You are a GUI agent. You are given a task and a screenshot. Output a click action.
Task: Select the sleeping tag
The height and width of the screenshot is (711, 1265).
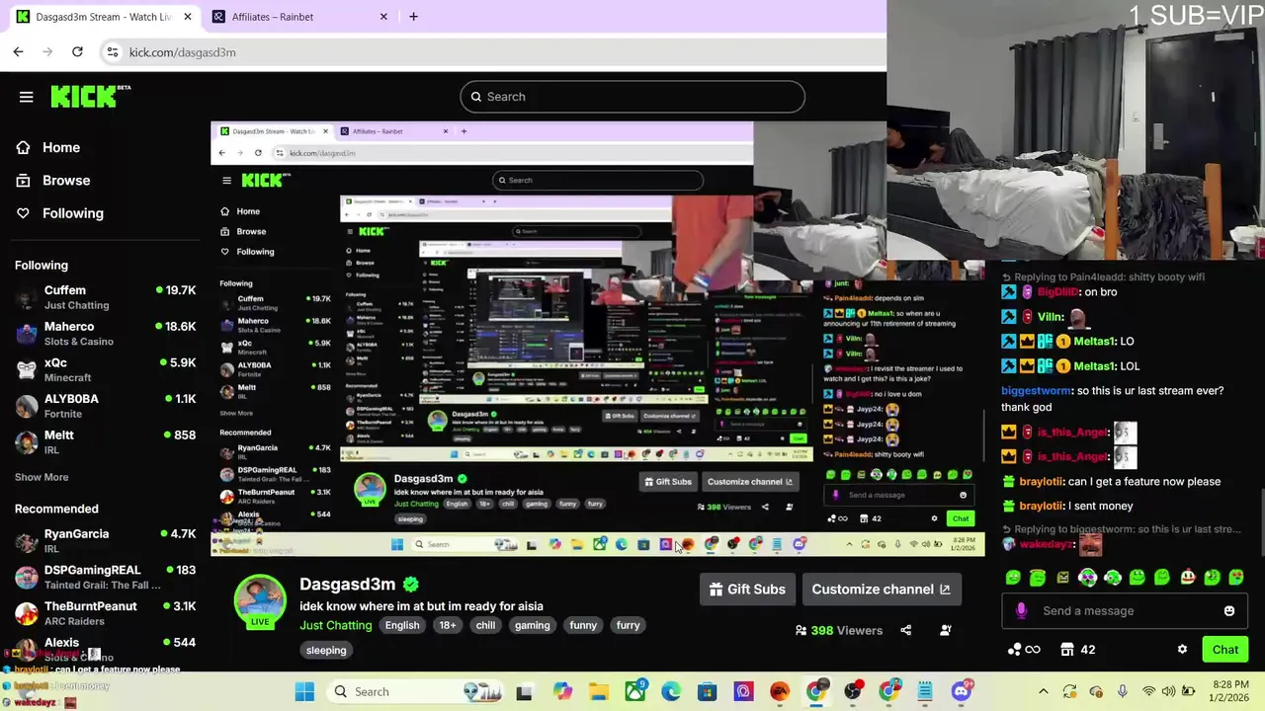coord(326,651)
